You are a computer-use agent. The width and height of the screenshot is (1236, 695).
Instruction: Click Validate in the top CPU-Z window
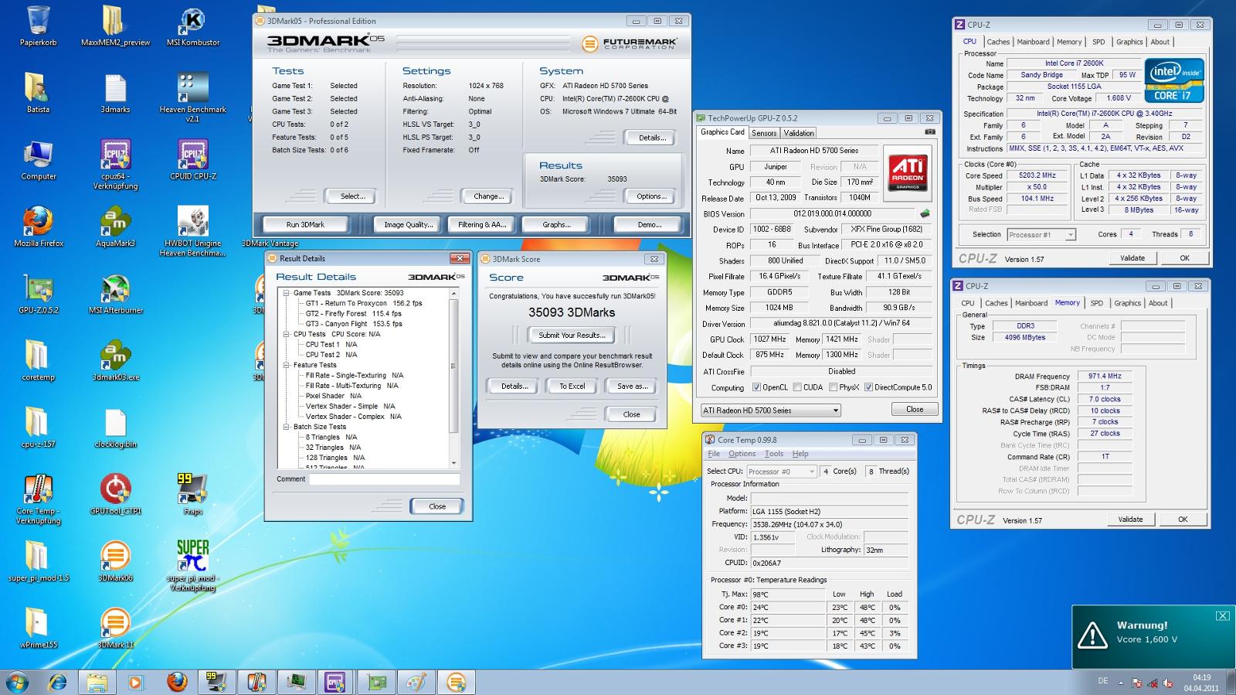(x=1132, y=258)
